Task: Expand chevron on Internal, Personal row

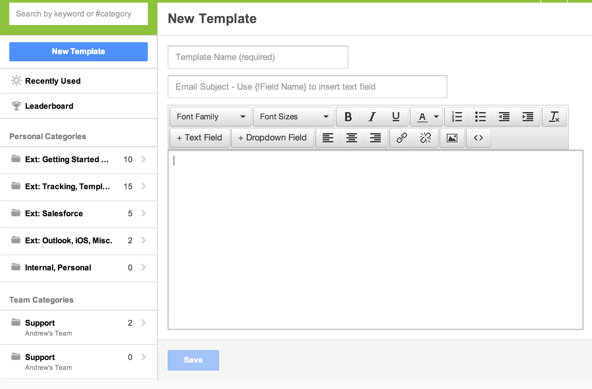Action: coord(144,267)
